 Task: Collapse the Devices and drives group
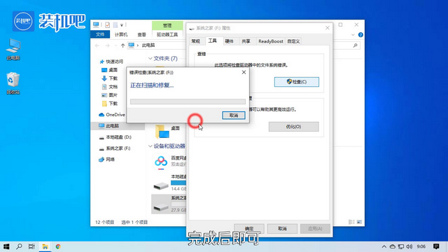pyautogui.click(x=150, y=146)
